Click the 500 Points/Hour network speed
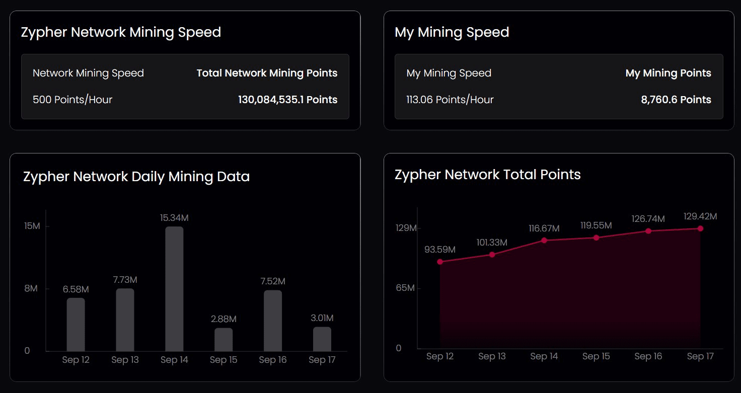 pos(72,100)
